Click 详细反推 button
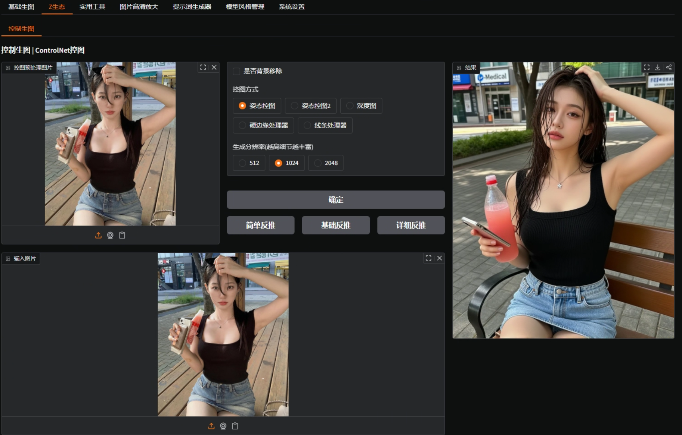Image resolution: width=682 pixels, height=435 pixels. click(x=411, y=225)
